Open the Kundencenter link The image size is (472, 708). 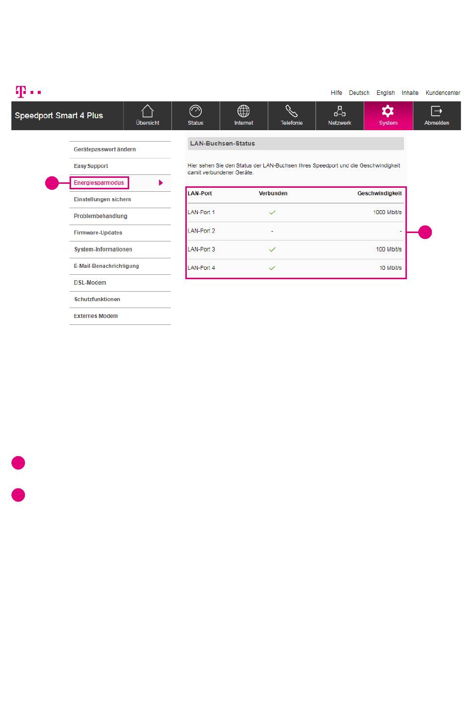[443, 93]
